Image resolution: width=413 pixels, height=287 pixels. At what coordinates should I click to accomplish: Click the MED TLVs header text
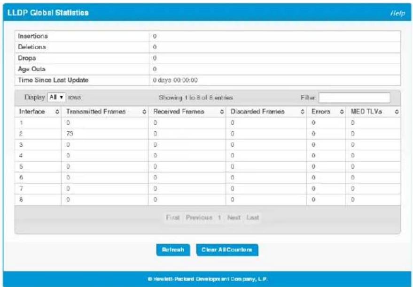[366, 112]
